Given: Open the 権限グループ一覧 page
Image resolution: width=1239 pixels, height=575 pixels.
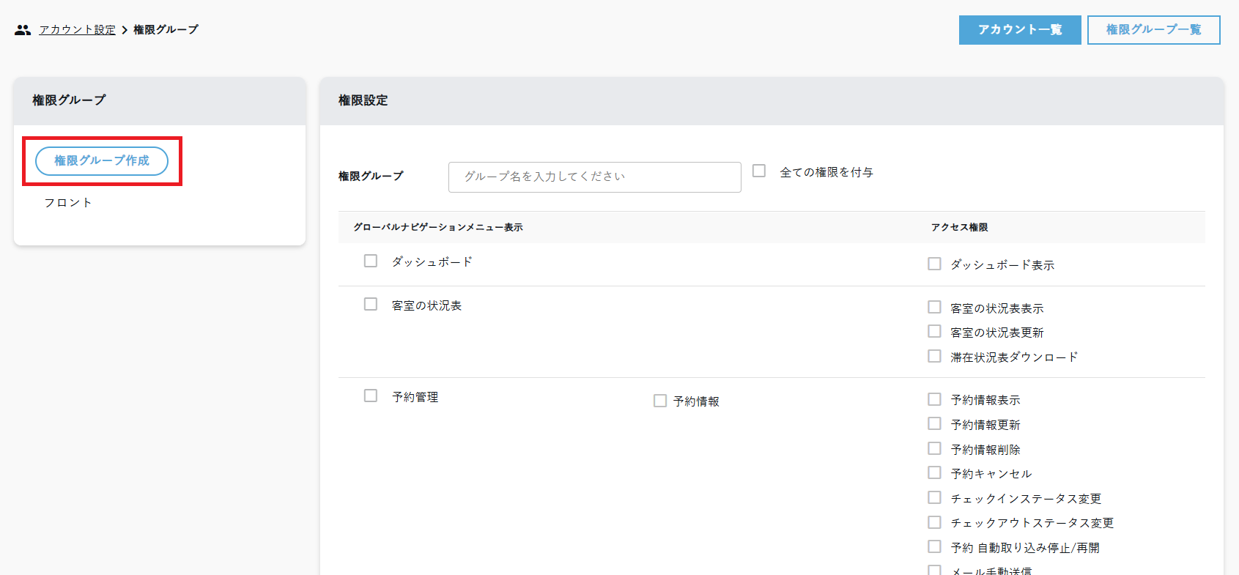Looking at the screenshot, I should coord(1153,30).
